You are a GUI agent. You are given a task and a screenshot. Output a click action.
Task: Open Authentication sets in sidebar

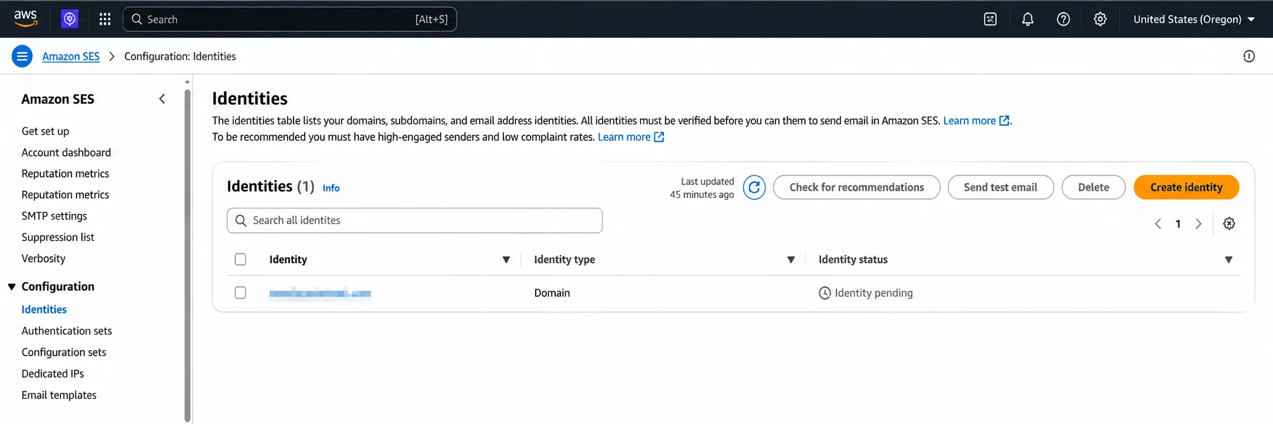click(67, 331)
